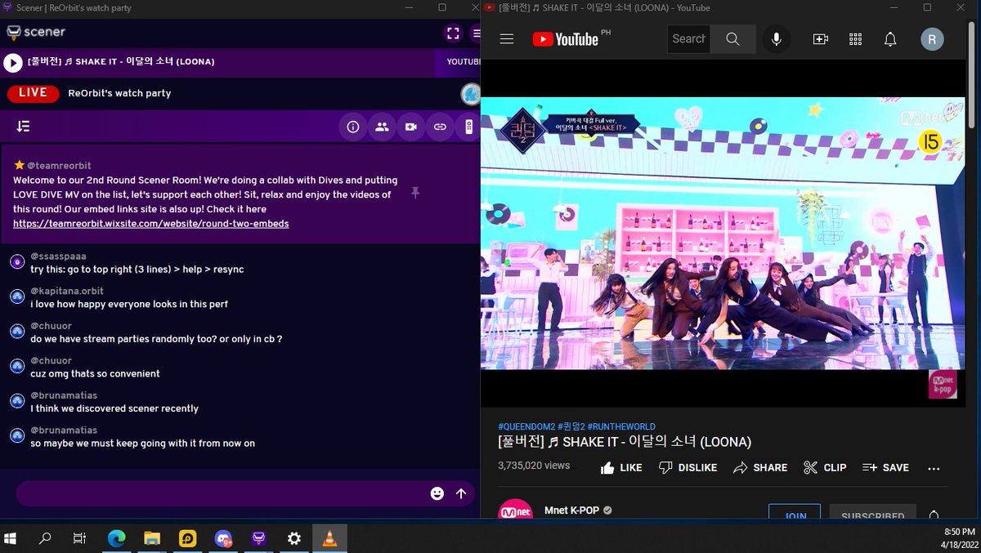981x553 pixels.
Task: Select message 'try this: go to top right'
Action: click(137, 270)
